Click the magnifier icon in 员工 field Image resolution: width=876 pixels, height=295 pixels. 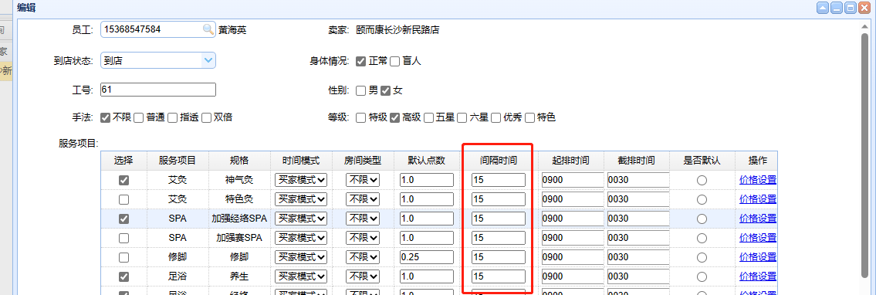(208, 29)
